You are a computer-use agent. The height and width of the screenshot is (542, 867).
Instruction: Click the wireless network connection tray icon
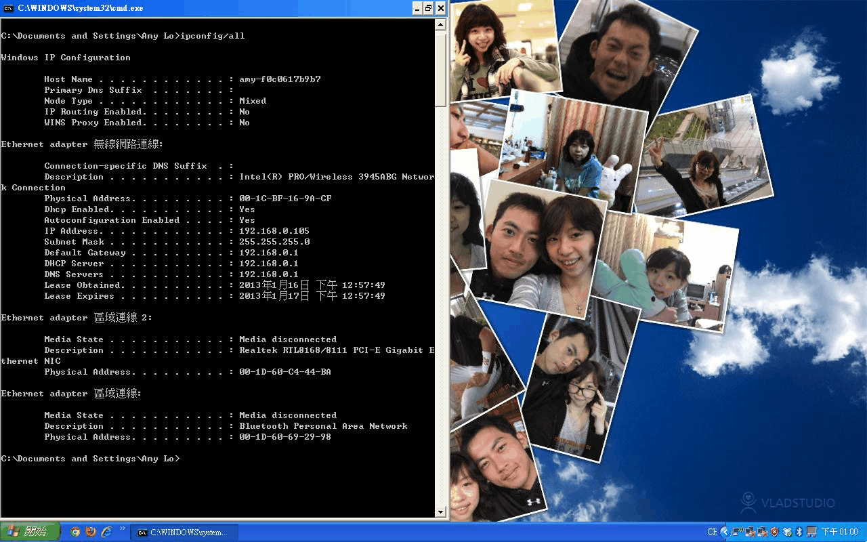pyautogui.click(x=738, y=532)
